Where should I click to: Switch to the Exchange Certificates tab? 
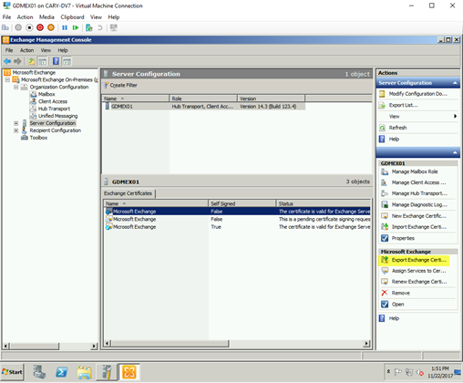[128, 193]
